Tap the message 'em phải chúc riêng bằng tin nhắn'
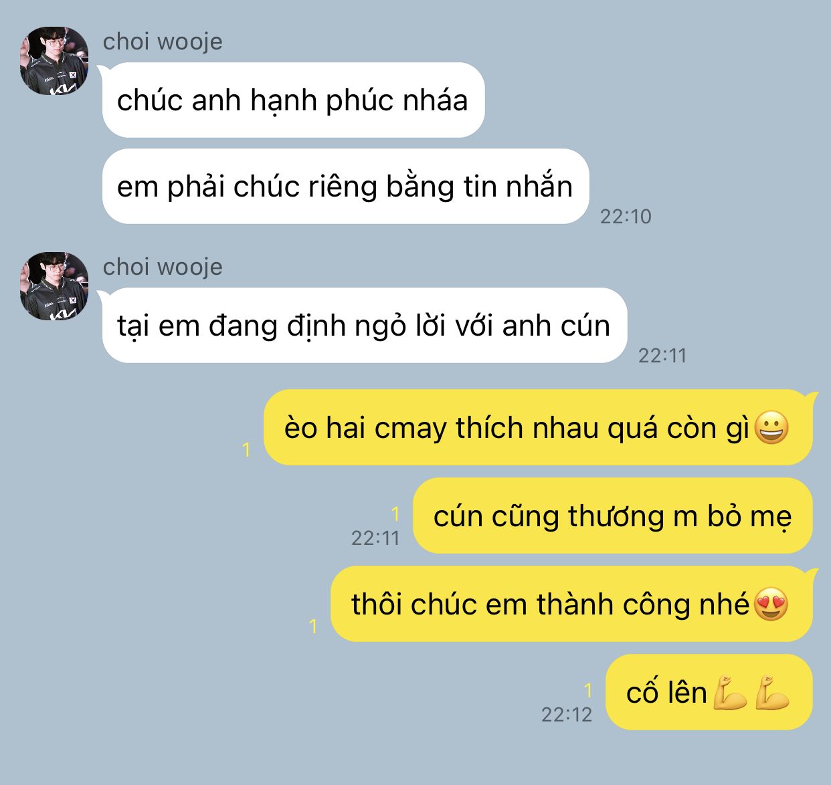Image resolution: width=831 pixels, height=785 pixels. [345, 187]
